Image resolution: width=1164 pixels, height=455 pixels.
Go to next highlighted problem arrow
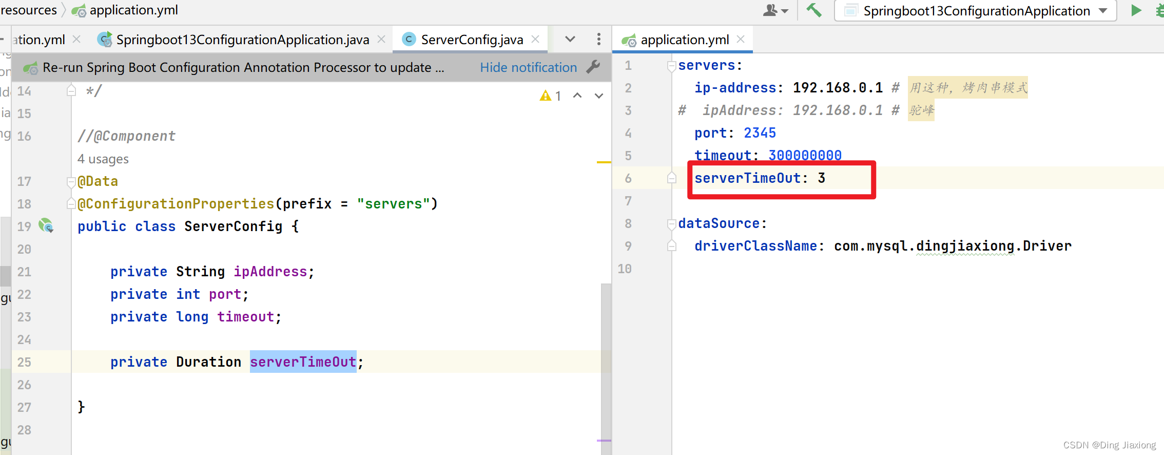click(x=599, y=96)
